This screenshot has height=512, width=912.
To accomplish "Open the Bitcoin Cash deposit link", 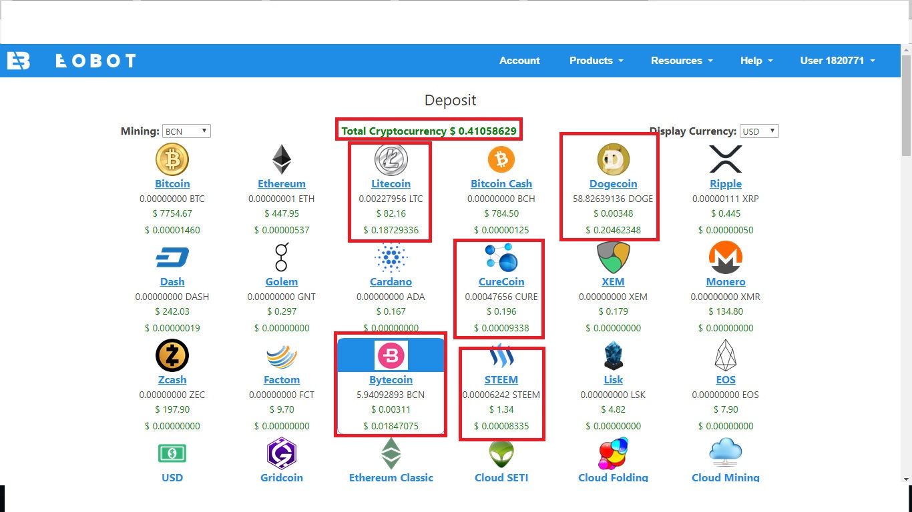I will coord(501,184).
